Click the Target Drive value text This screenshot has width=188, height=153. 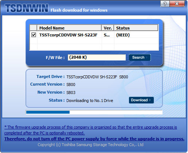pos(97,77)
